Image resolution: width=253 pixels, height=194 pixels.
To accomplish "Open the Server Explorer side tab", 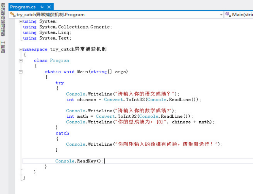I will pyautogui.click(x=3, y=19).
